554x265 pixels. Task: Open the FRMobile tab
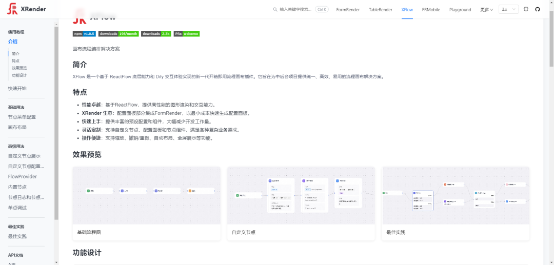click(431, 10)
